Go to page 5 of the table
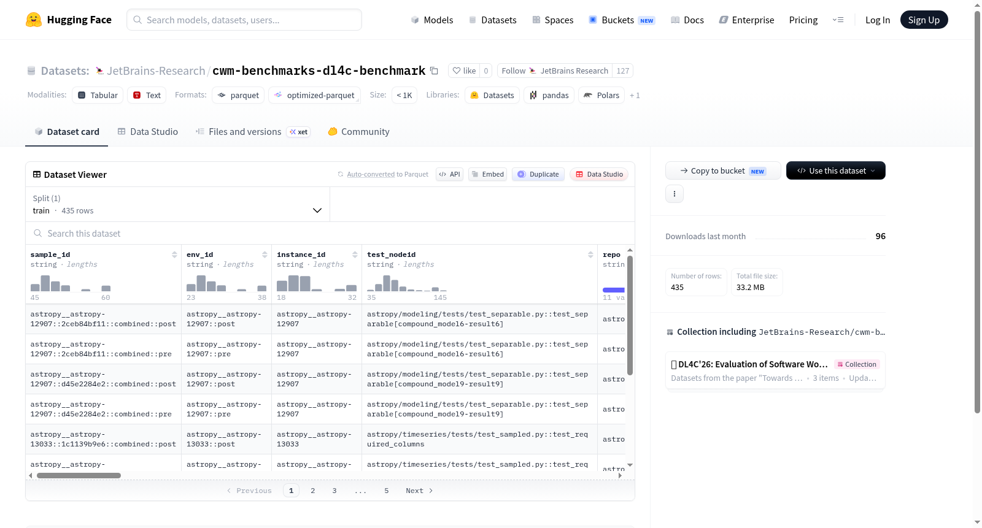 pos(387,491)
